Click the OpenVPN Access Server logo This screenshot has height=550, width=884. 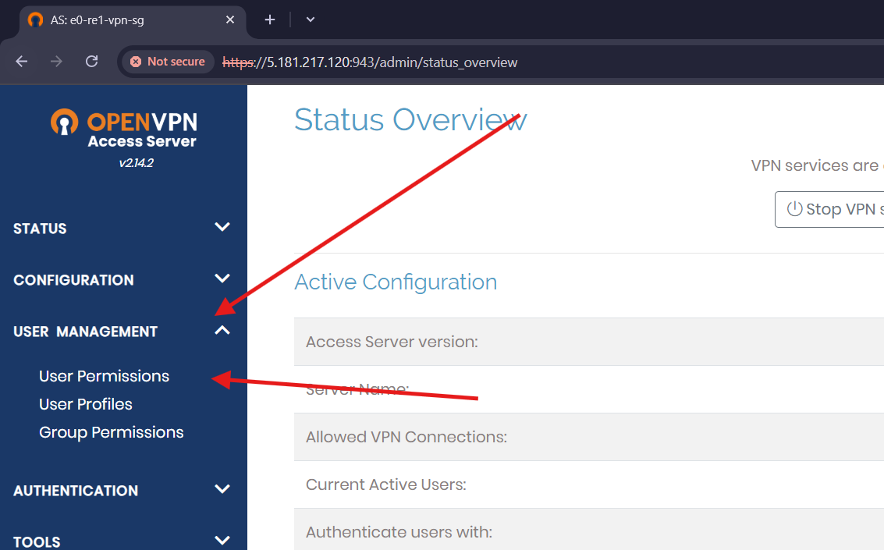(124, 129)
